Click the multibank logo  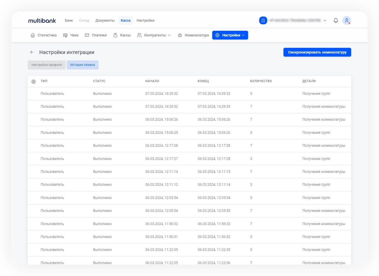[x=42, y=21]
